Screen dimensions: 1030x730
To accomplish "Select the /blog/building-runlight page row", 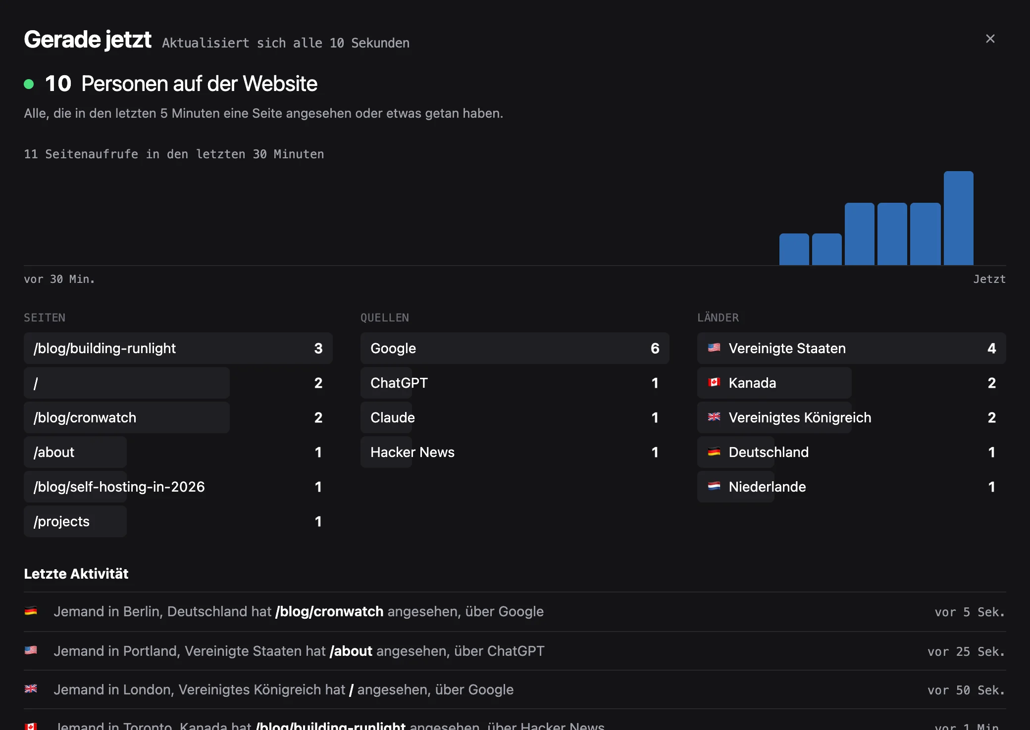I will [178, 348].
